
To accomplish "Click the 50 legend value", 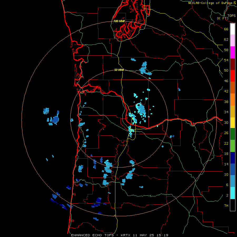I will pos(226,70).
